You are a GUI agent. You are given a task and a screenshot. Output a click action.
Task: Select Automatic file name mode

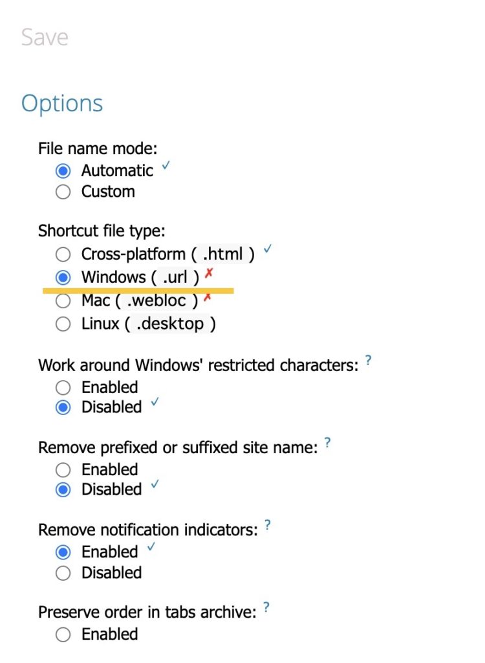point(63,170)
